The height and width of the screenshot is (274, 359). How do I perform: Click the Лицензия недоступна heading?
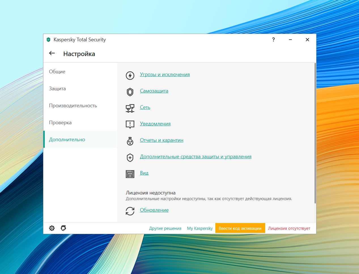pyautogui.click(x=151, y=193)
